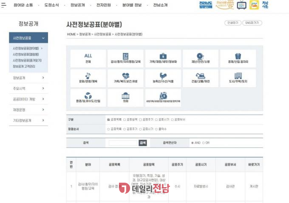
Task: Select the OR search operator radio
Action: pyautogui.click(x=203, y=143)
